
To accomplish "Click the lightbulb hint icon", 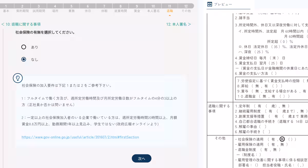I will click(18, 78).
